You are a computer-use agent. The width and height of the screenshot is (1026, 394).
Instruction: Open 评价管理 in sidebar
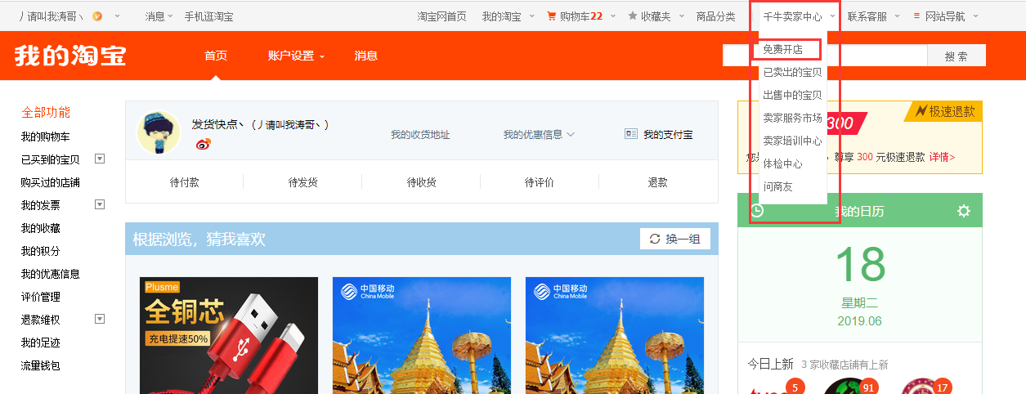[x=40, y=297]
